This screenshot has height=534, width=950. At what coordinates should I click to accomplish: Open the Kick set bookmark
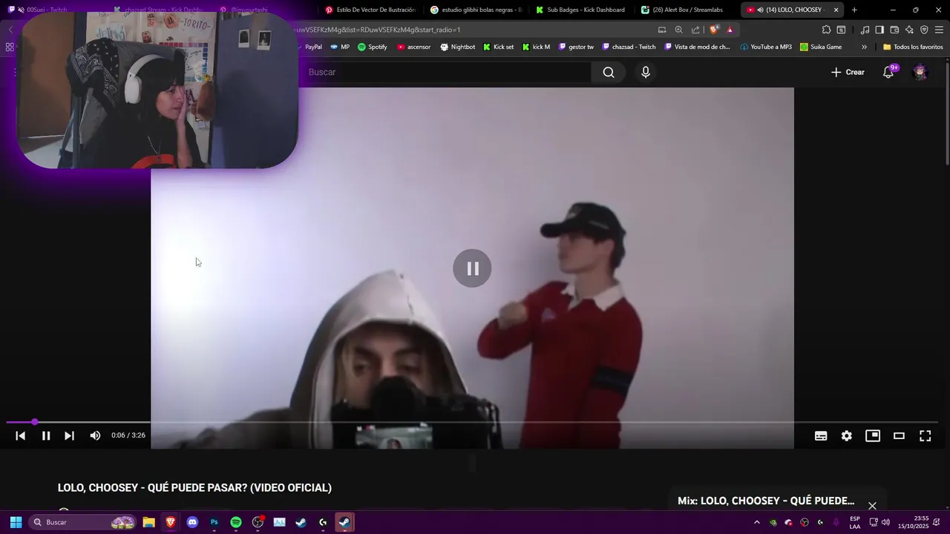click(498, 47)
